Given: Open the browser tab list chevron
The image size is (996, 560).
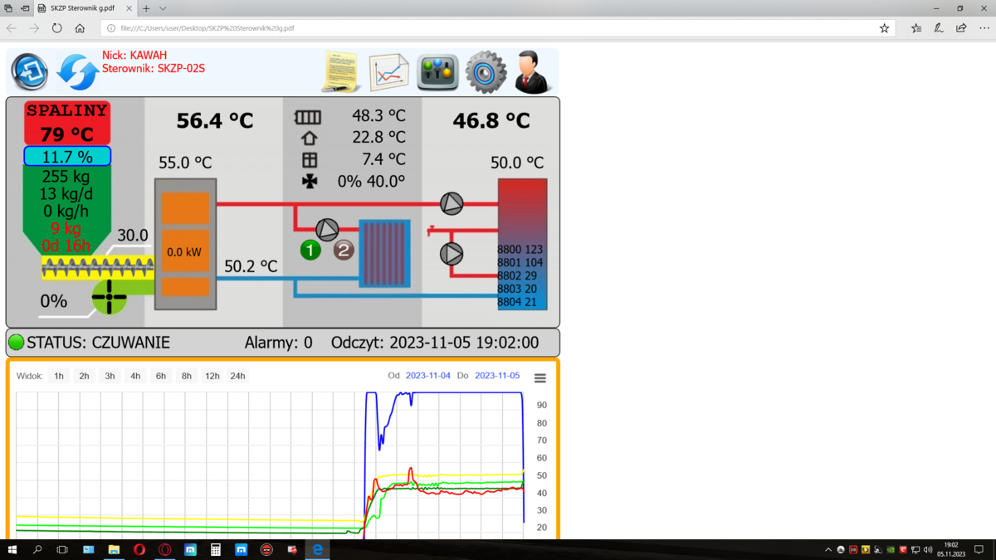Looking at the screenshot, I should pos(163,8).
